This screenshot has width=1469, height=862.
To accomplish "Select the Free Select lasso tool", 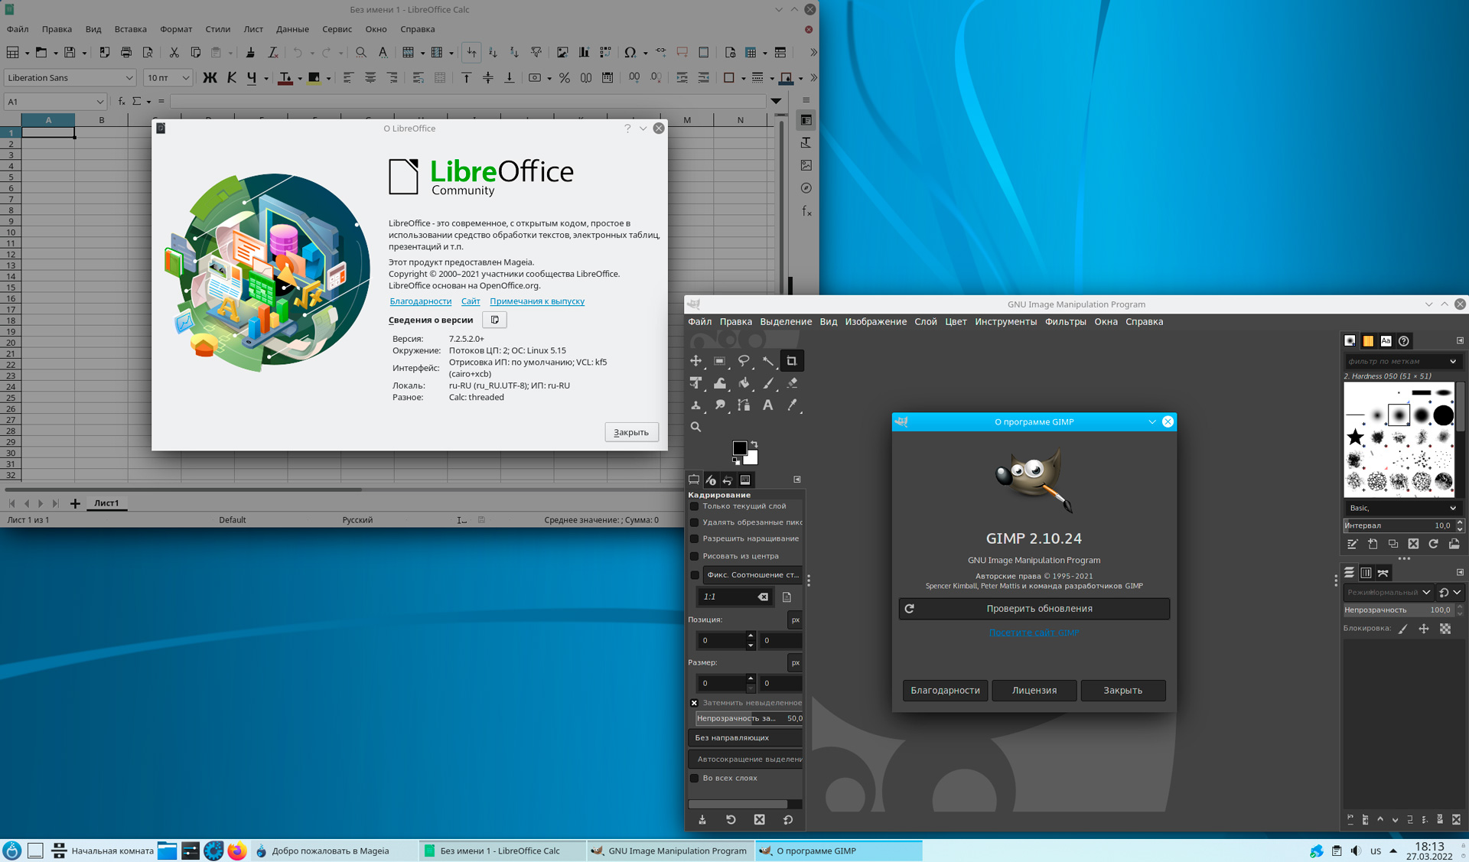I will point(743,361).
